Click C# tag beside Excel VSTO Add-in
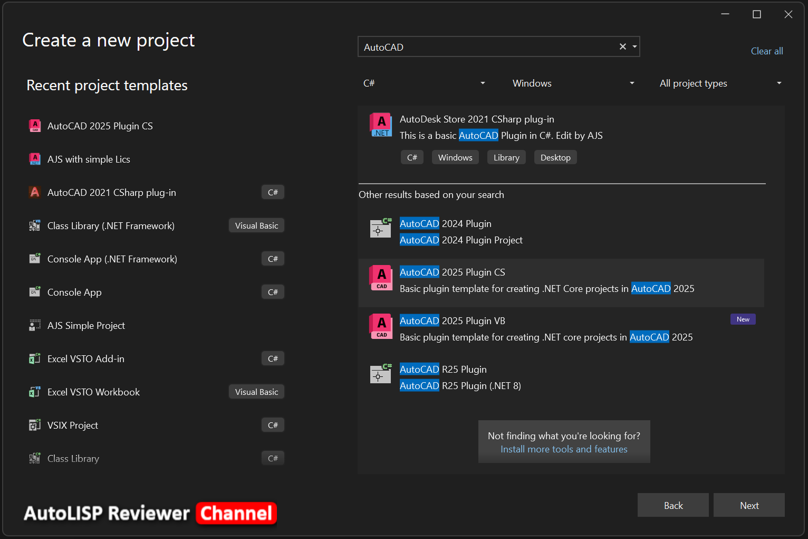This screenshot has width=808, height=539. click(273, 358)
